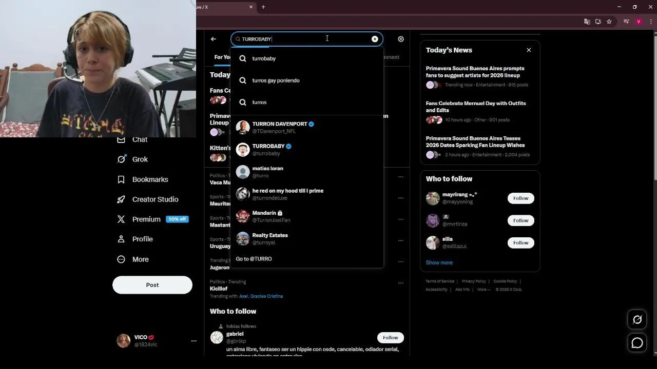Click the Grok icon in sidebar
The height and width of the screenshot is (369, 657).
tap(121, 159)
